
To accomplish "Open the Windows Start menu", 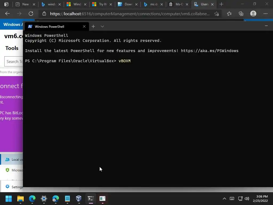I will pyautogui.click(x=9, y=199).
